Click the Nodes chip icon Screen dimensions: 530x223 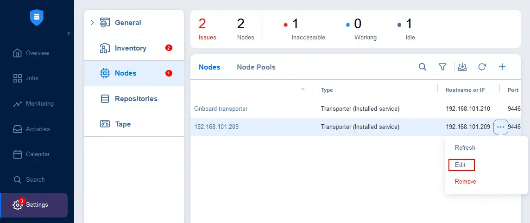click(x=105, y=73)
